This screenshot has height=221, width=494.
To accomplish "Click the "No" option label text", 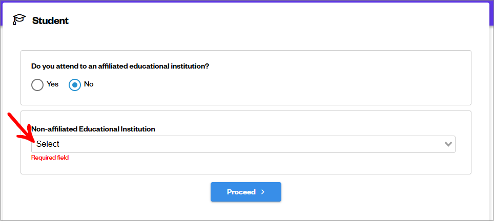I will [x=89, y=84].
